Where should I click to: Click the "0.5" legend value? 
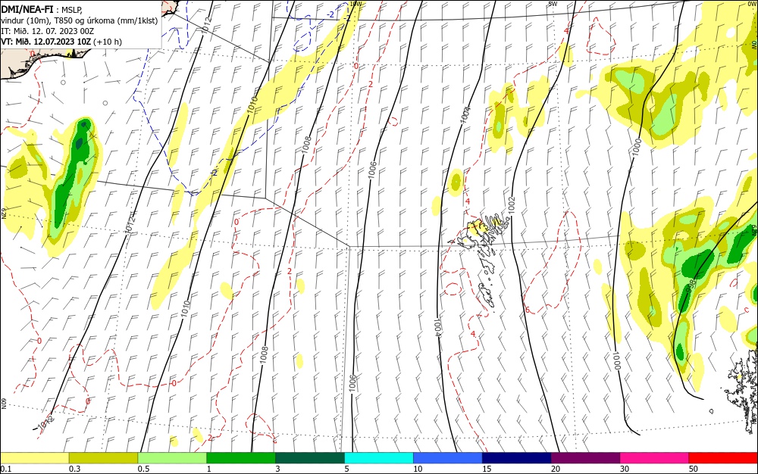[x=143, y=469]
